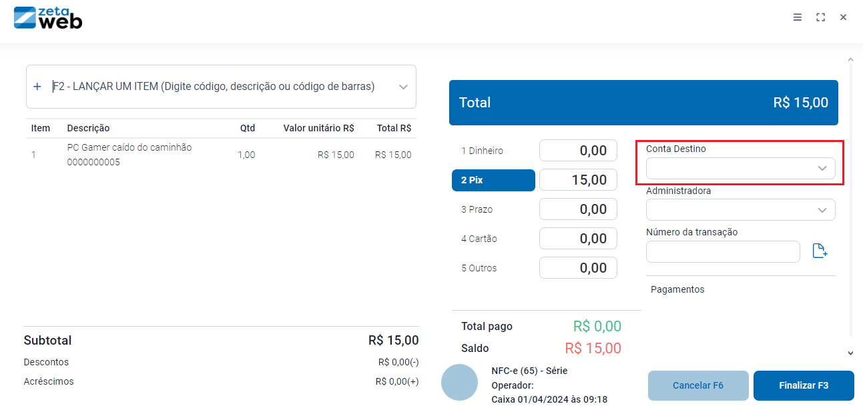This screenshot has height=414, width=863.
Task: Select the 1 Dinheiro payment method
Action: click(493, 151)
